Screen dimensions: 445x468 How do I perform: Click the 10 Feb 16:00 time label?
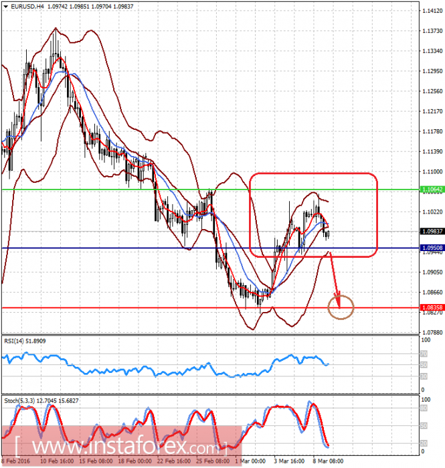tap(57, 461)
